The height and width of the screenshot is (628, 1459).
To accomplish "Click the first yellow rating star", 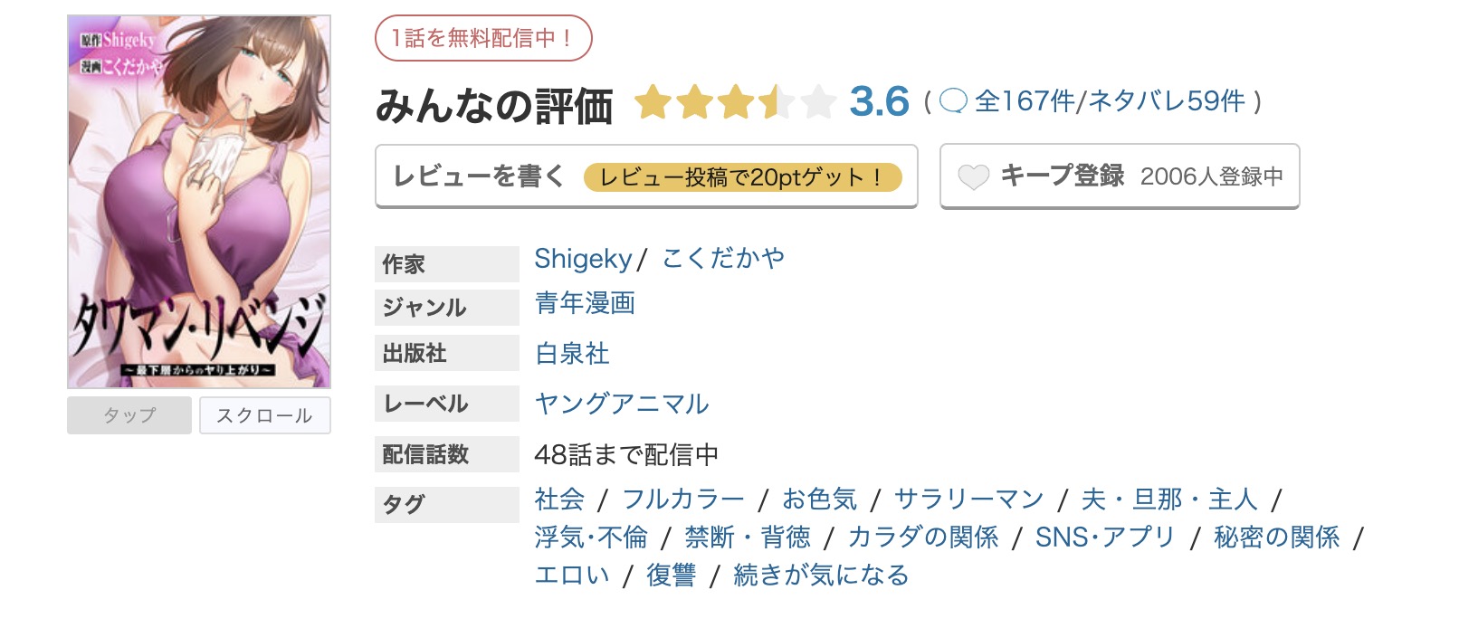I will click(654, 103).
